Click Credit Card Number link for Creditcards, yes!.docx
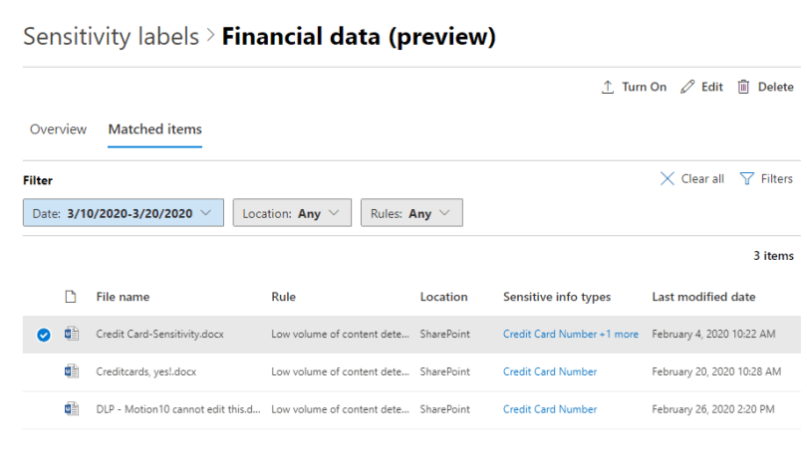Viewport: 807px width, 475px height. (549, 371)
